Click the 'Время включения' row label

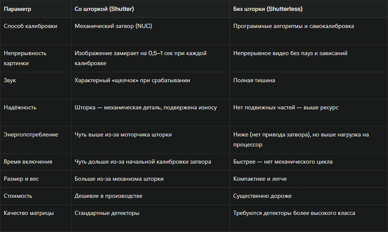pyautogui.click(x=28, y=161)
